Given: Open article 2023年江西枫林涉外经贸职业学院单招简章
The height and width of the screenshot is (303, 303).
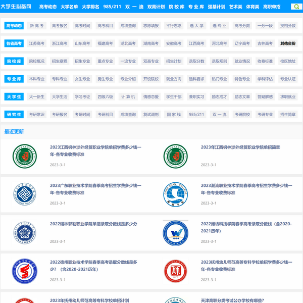Looking at the screenshot, I should pos(240,147).
